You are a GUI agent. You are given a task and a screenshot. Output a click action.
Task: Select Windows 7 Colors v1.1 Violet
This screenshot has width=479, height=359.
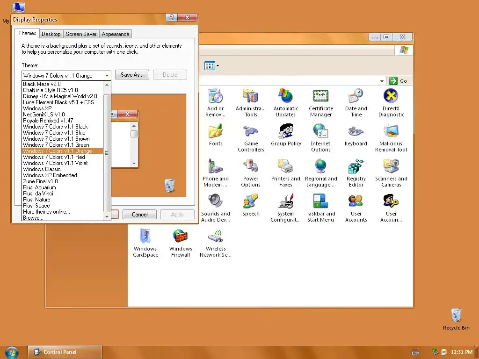coord(63,163)
